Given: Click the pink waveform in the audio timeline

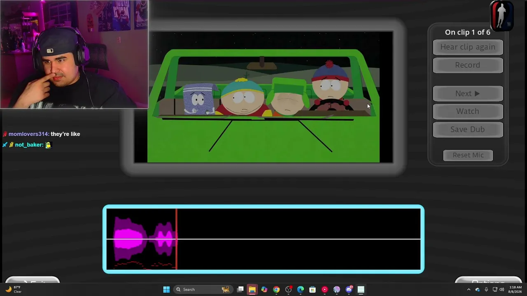Looking at the screenshot, I should [144, 239].
